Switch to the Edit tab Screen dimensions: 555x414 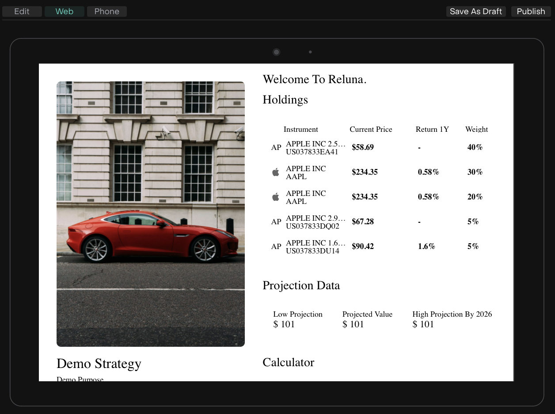(22, 11)
